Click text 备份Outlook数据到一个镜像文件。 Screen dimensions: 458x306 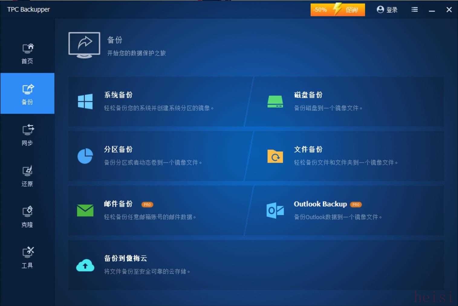tap(338, 217)
